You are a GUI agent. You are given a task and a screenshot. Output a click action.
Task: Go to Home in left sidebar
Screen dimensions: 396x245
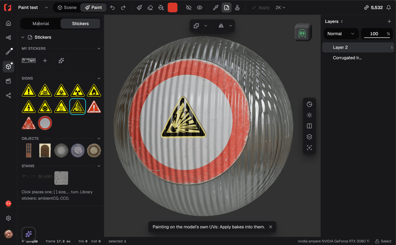tap(9, 23)
